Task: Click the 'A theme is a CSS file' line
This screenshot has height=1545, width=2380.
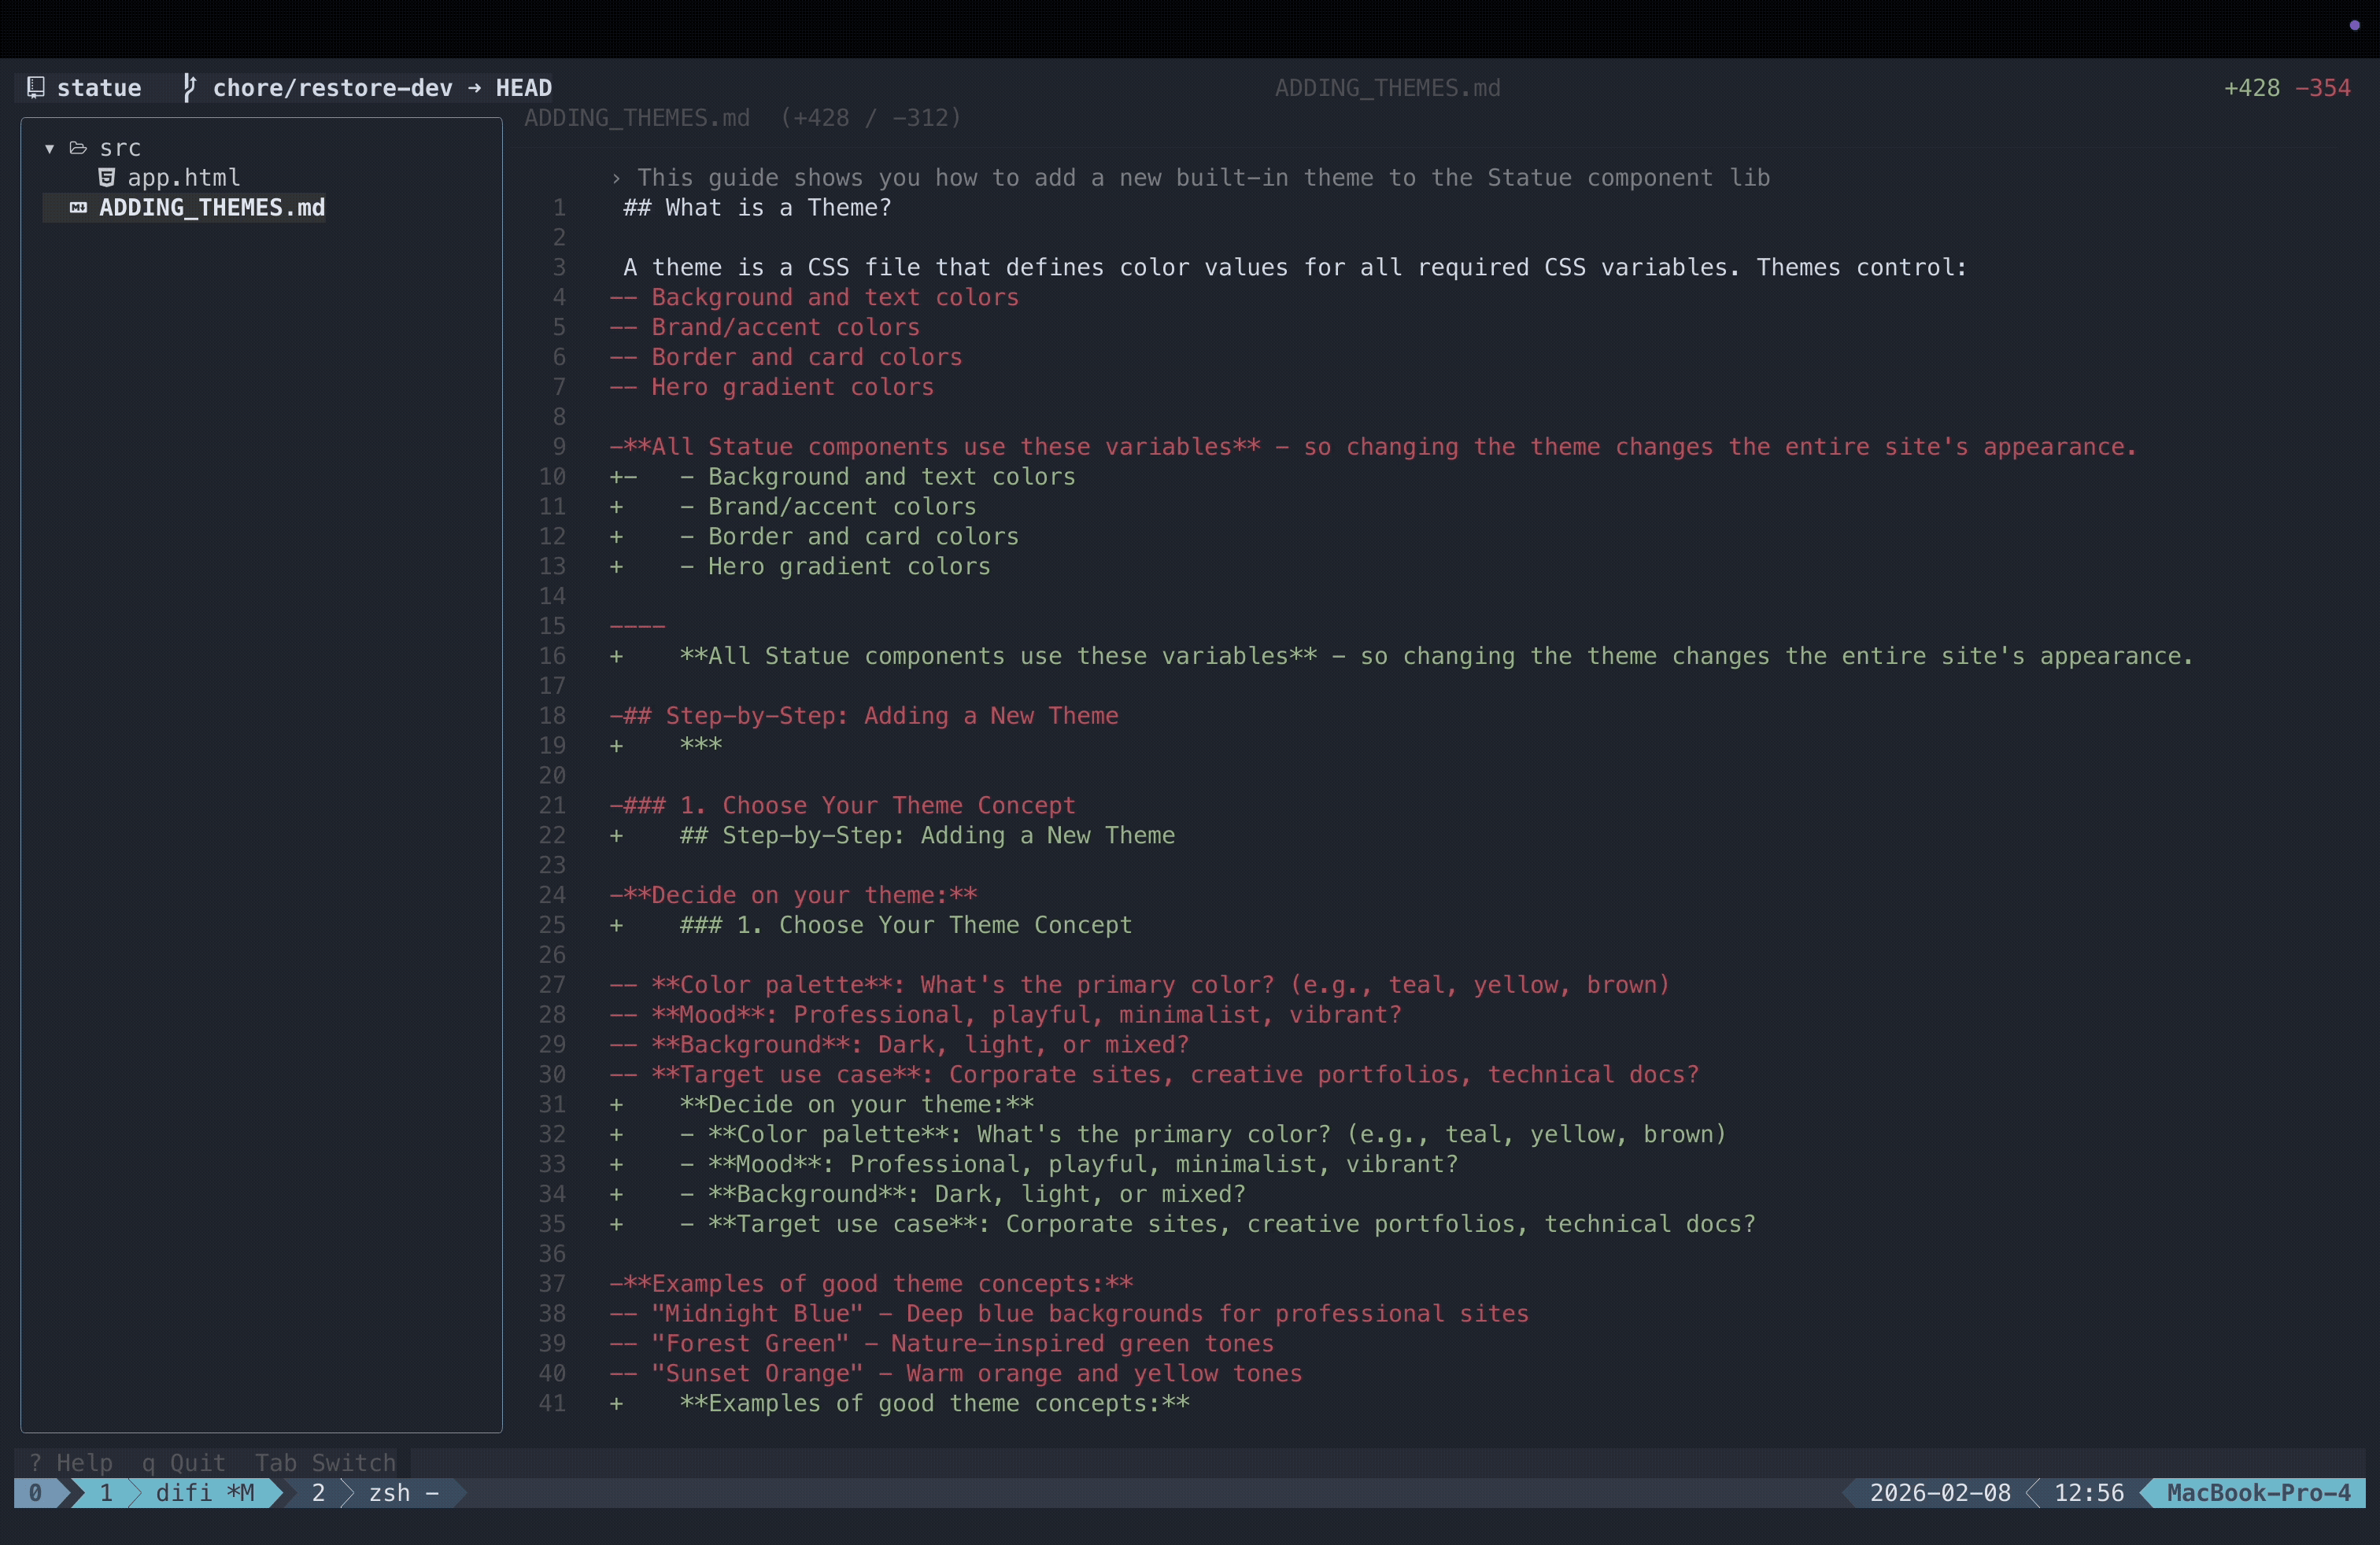Action: [x=1295, y=267]
